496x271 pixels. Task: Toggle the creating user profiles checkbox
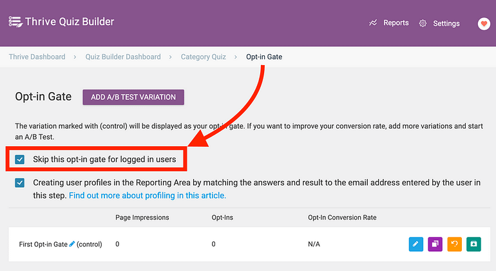(x=19, y=183)
